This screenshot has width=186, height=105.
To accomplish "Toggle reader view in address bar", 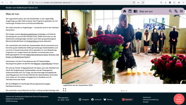I will tap(134, 3).
